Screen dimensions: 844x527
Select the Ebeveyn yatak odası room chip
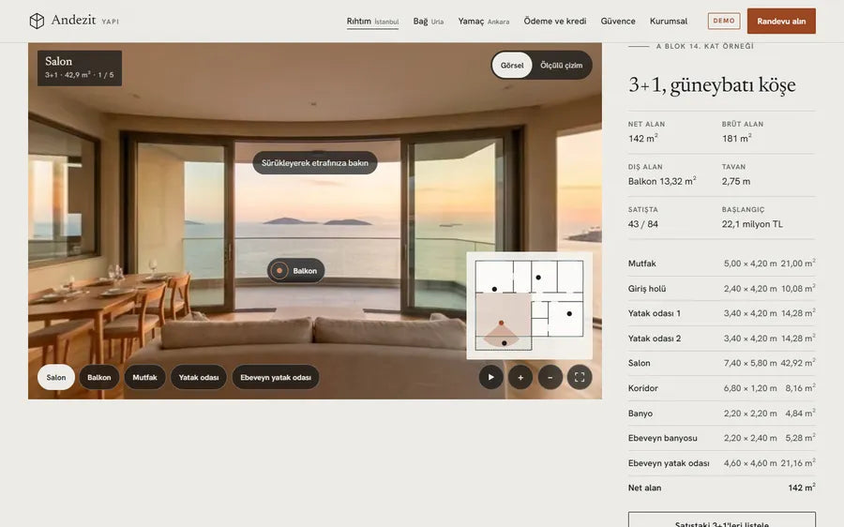276,377
